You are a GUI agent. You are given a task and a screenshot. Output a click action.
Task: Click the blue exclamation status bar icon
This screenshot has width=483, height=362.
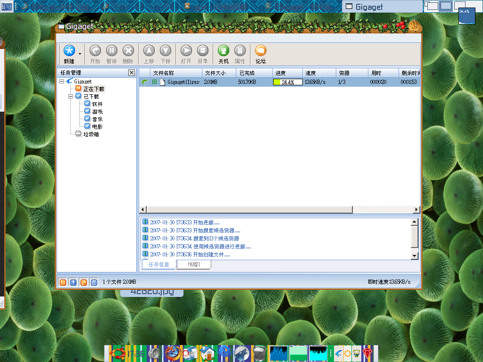(x=73, y=282)
